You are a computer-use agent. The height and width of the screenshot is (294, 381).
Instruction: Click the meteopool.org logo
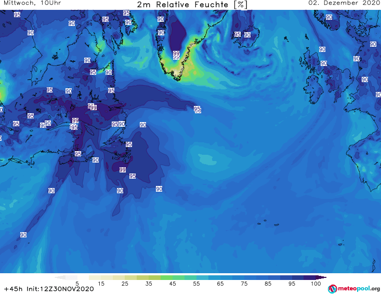(354, 289)
